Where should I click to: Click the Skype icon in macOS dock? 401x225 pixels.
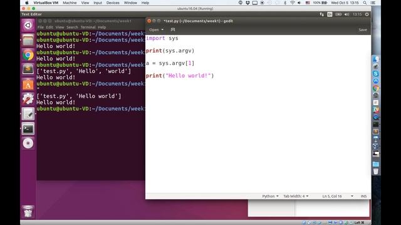coord(376,74)
